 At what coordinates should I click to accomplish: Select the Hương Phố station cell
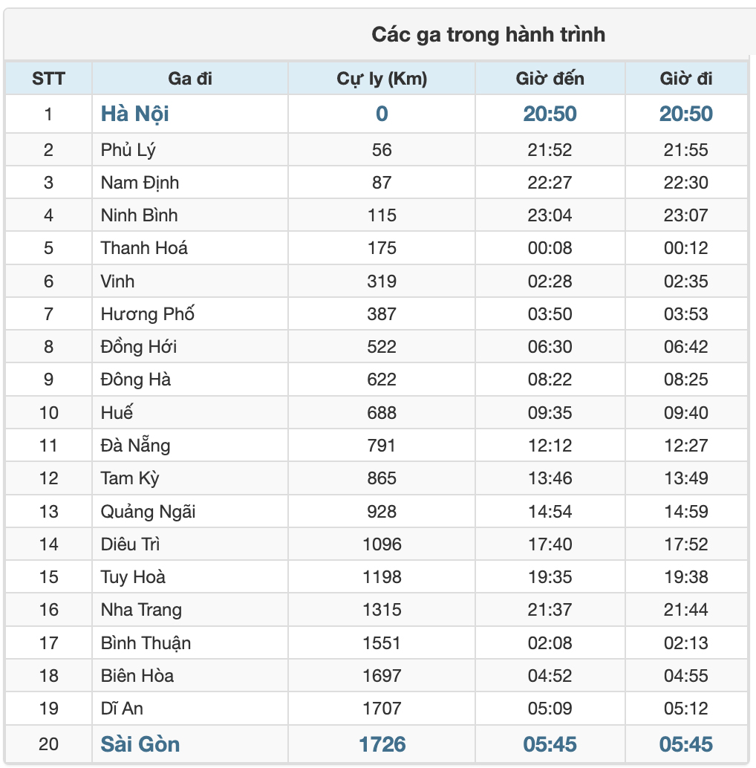(190, 313)
